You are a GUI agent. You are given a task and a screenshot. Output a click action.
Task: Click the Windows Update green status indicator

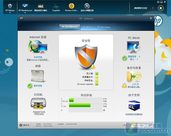point(97,84)
